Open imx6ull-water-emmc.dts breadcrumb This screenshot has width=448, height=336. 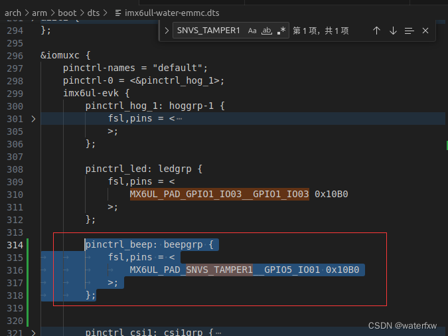click(172, 13)
